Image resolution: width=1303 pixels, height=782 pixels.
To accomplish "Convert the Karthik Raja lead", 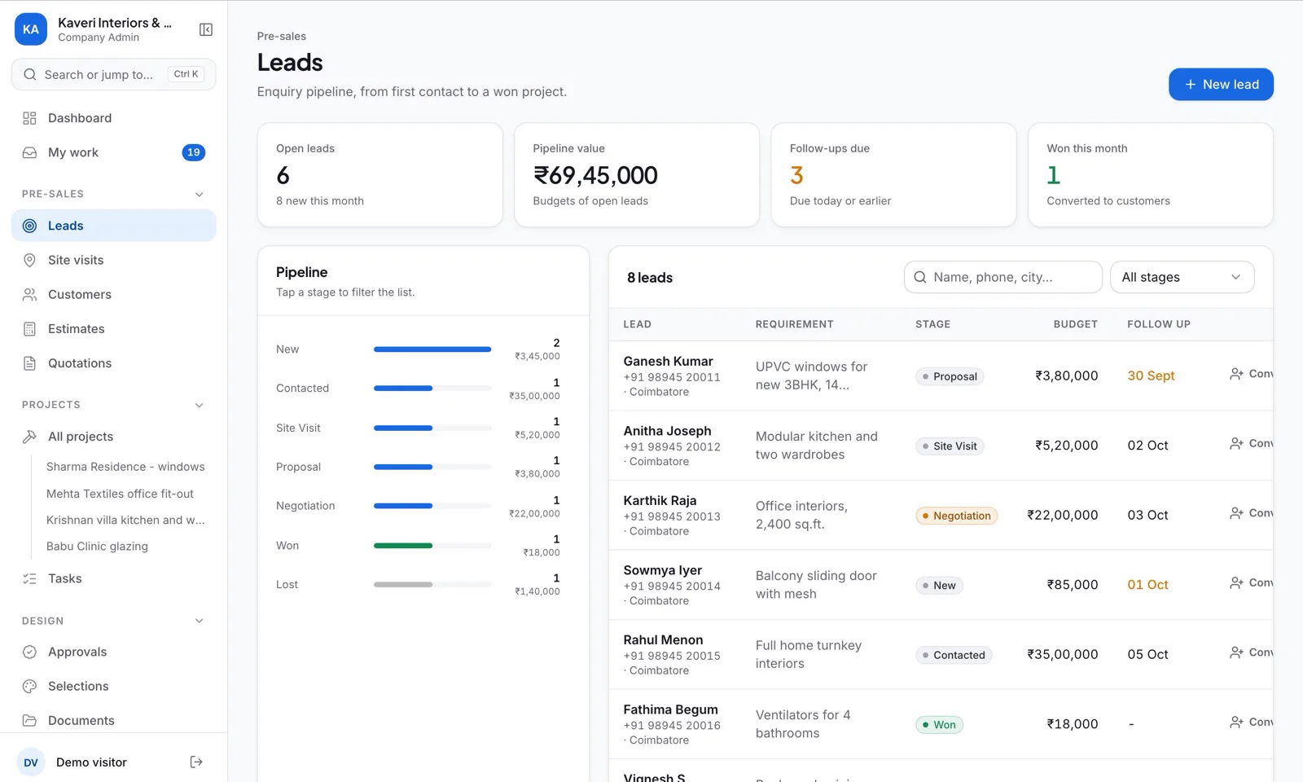I will point(1251,513).
